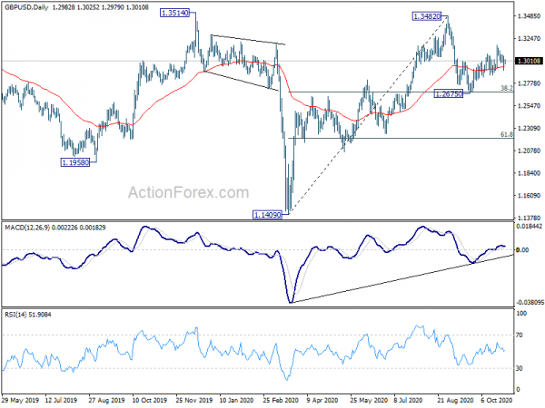
Task: Select the upper channel line near Jan 2020
Action: [x=248, y=40]
